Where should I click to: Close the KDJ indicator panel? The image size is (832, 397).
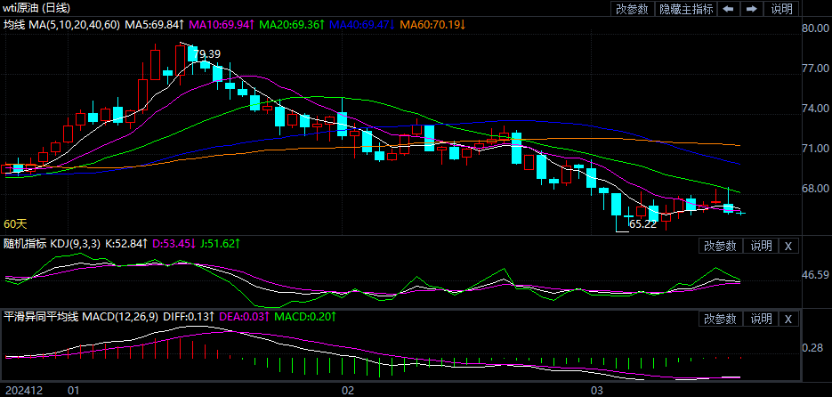(x=788, y=246)
